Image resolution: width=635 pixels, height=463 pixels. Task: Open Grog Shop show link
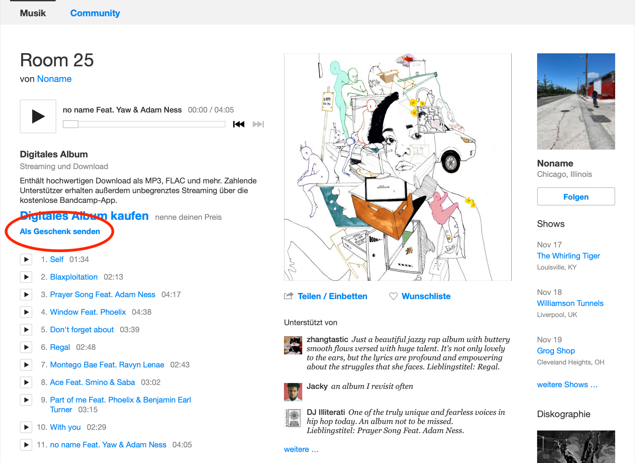[556, 351]
